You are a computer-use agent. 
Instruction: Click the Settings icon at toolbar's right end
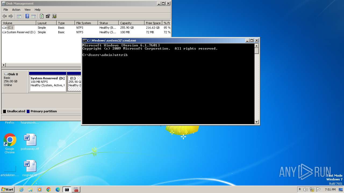pyautogui.click(x=54, y=16)
